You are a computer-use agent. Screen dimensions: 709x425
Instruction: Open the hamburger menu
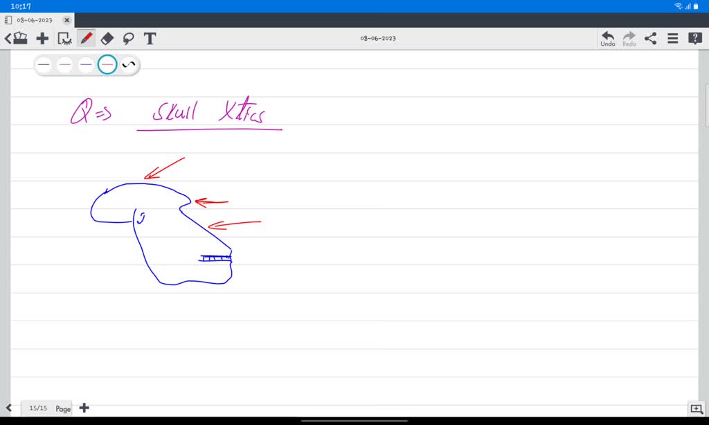coord(672,39)
